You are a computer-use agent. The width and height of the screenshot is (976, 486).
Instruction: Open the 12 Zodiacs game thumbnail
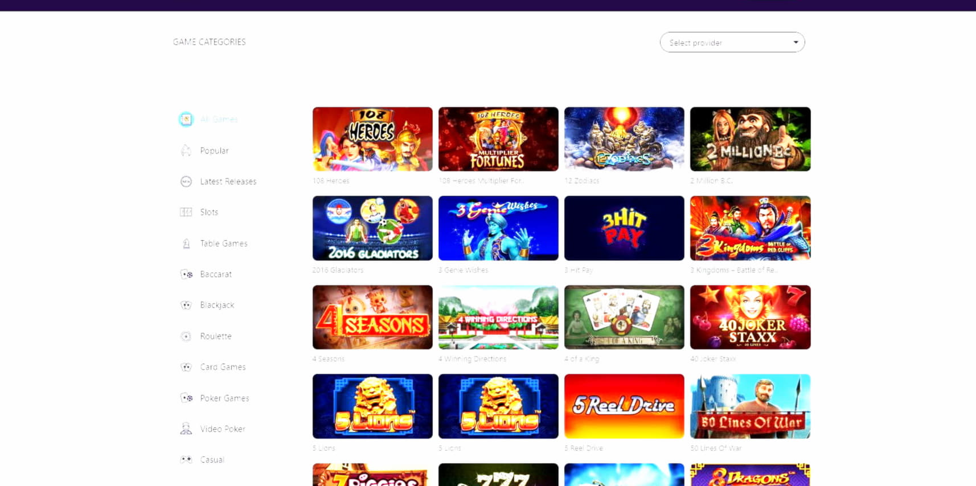click(624, 139)
